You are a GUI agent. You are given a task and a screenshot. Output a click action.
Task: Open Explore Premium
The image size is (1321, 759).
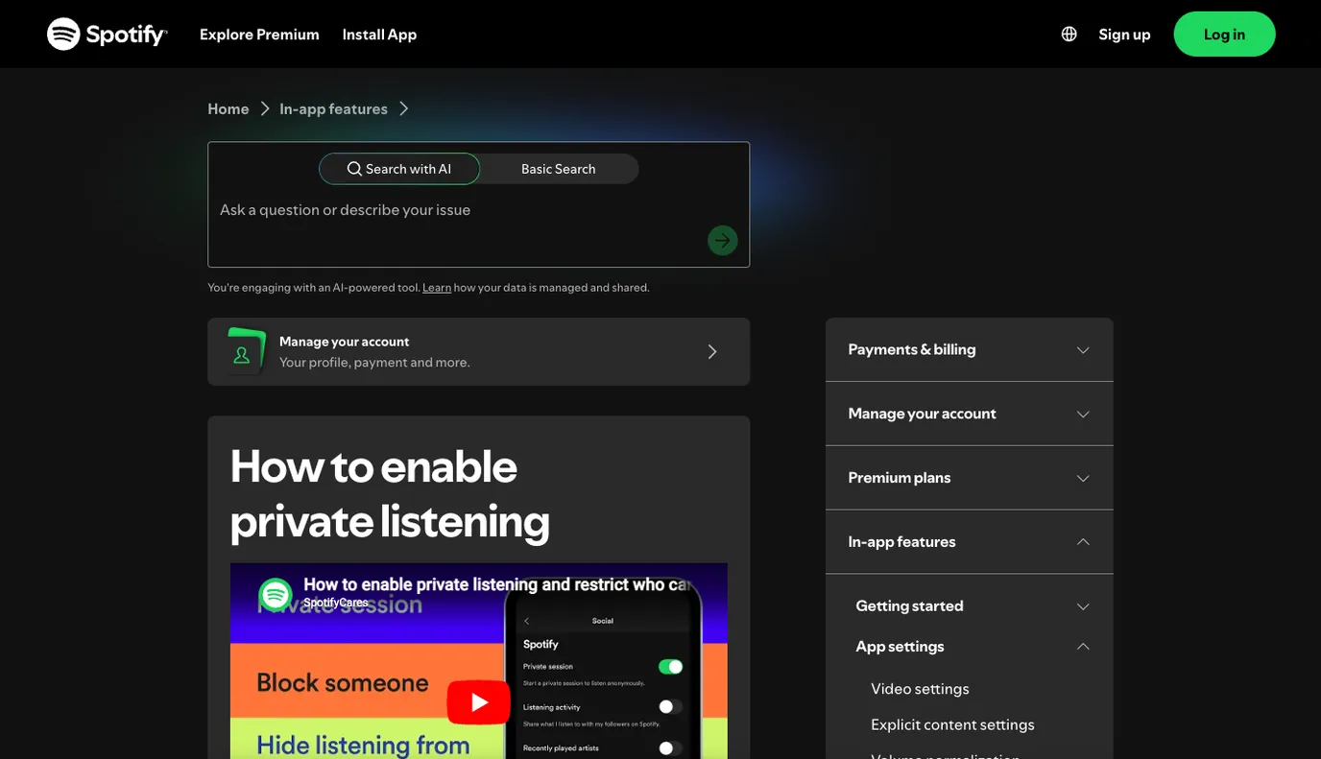coord(259,34)
